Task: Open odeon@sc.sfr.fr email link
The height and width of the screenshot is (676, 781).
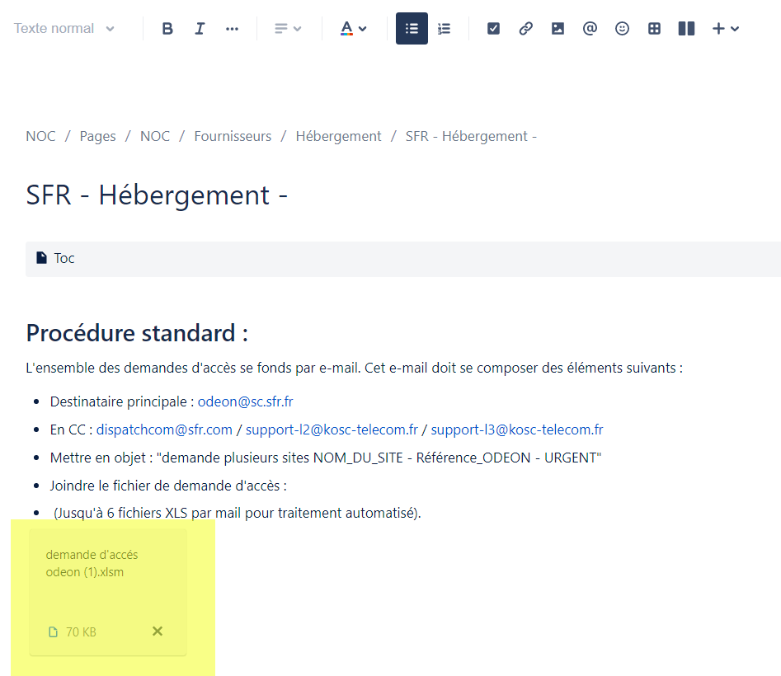Action: pyautogui.click(x=245, y=401)
